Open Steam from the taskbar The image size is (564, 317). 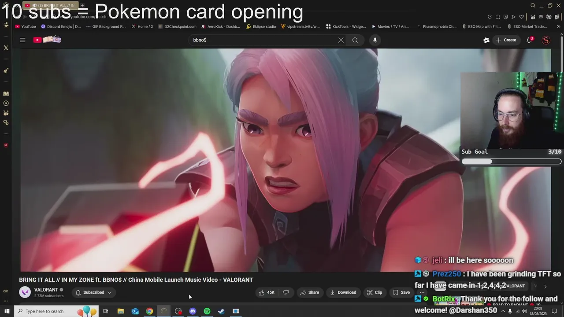point(221,311)
